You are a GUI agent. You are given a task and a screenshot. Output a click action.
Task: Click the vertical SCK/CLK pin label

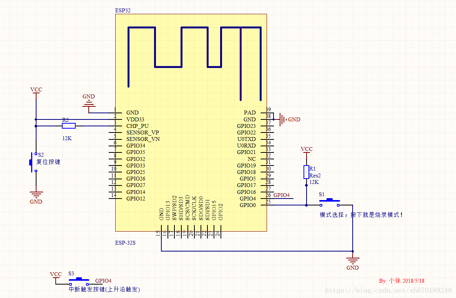[194, 208]
